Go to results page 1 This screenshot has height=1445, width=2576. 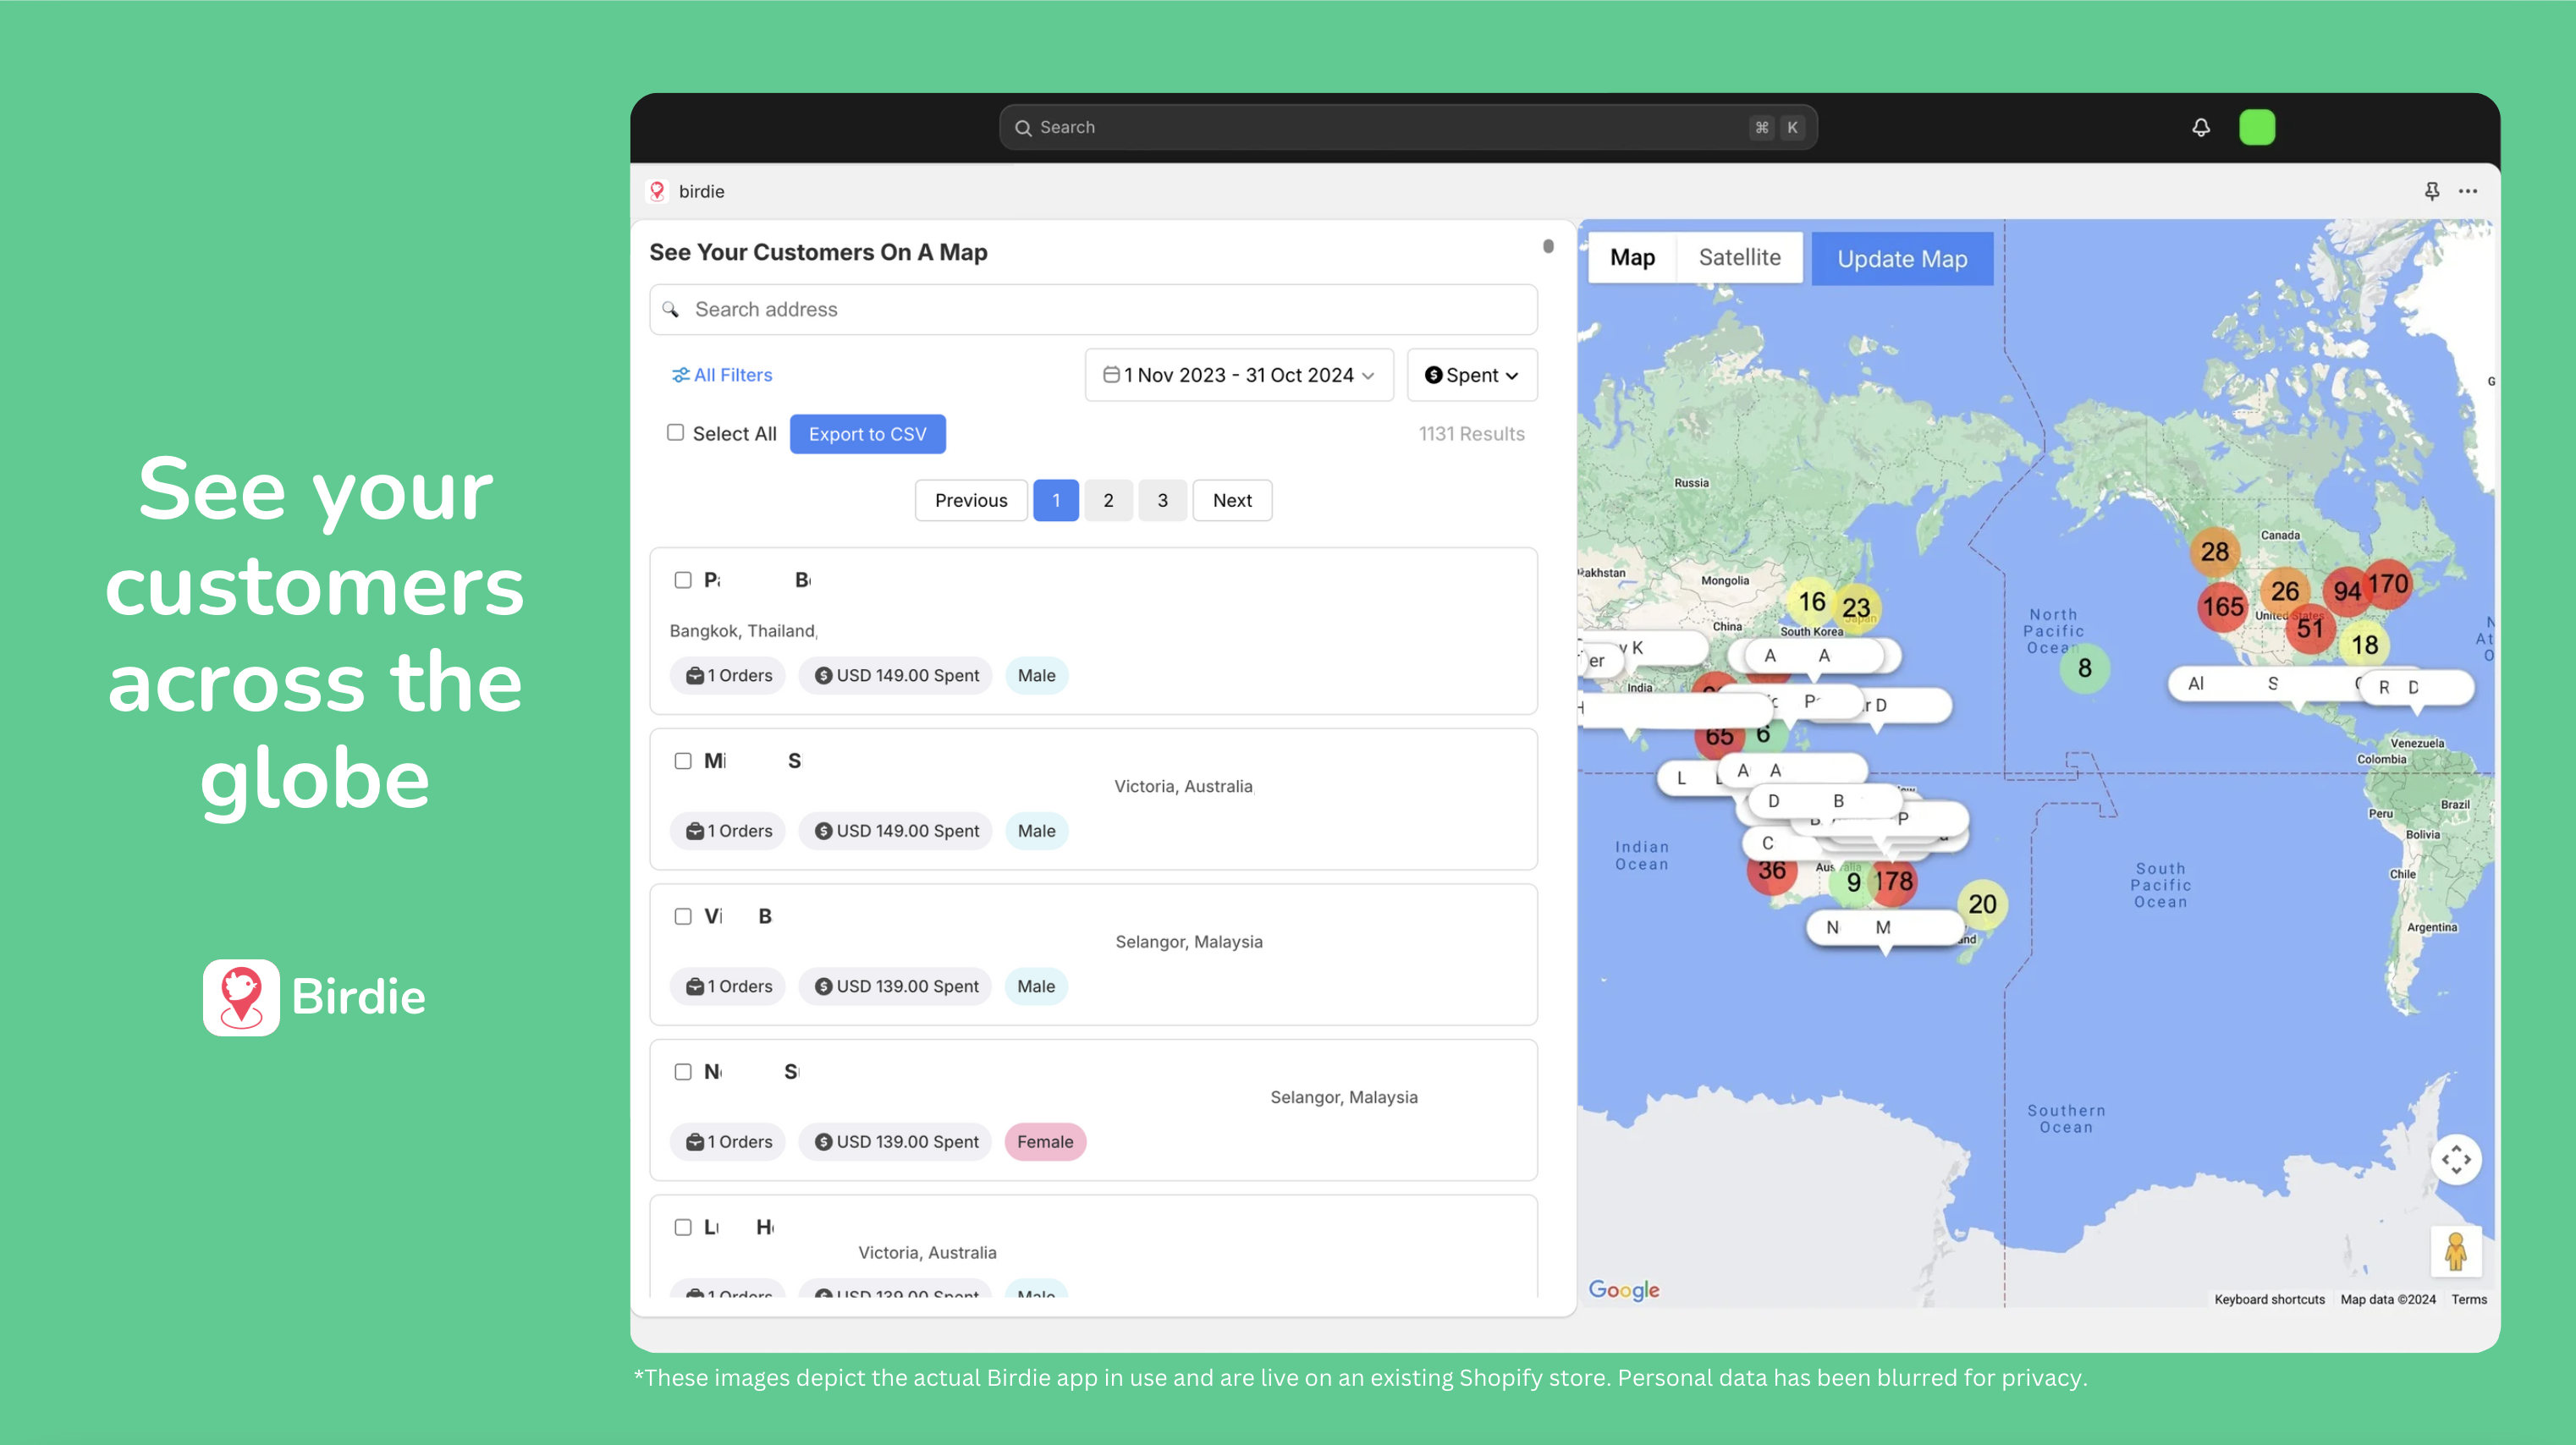click(x=1056, y=500)
